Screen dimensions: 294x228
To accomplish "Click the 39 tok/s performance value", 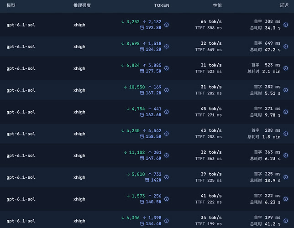I will (211, 174).
